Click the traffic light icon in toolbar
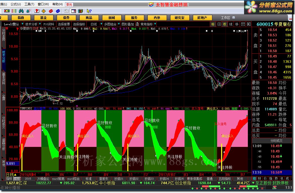Screen dimensions: 295x193 point(7,11)
